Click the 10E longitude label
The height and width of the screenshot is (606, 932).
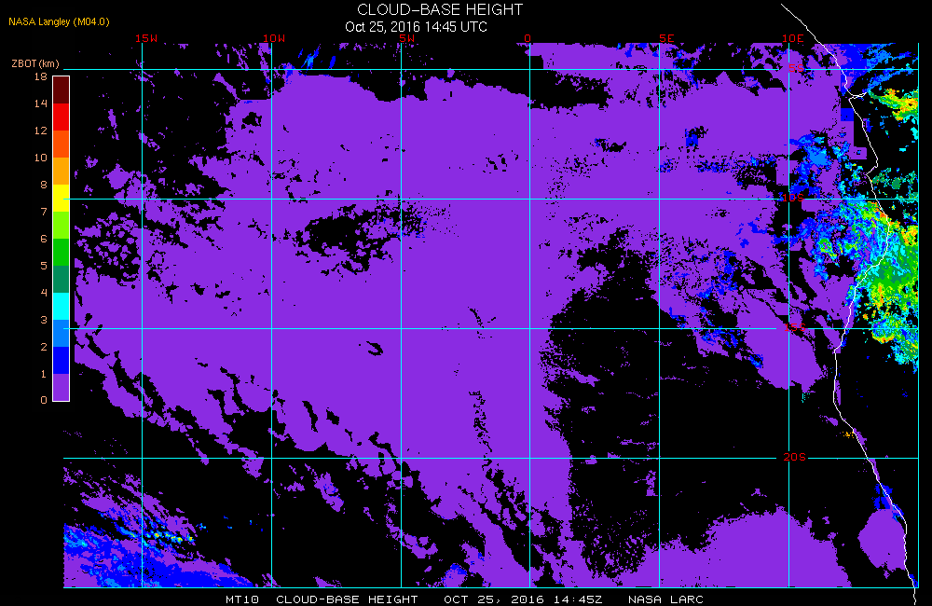pyautogui.click(x=793, y=38)
